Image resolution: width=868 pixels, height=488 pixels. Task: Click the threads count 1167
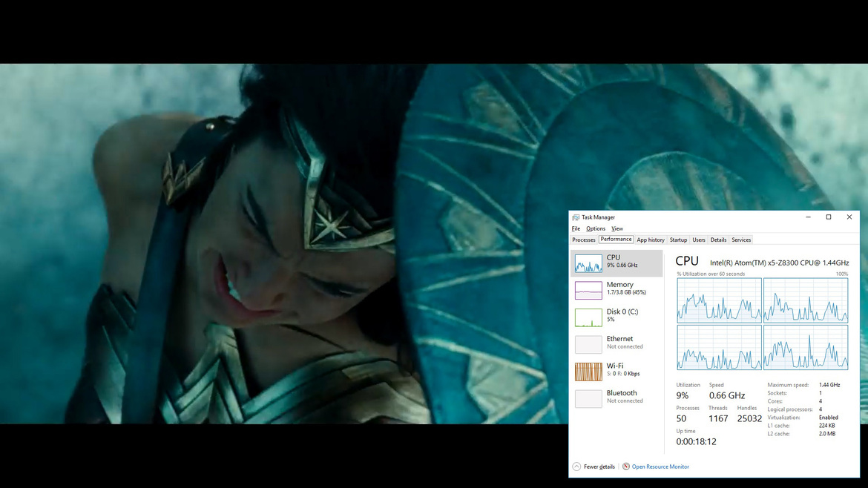pyautogui.click(x=719, y=419)
